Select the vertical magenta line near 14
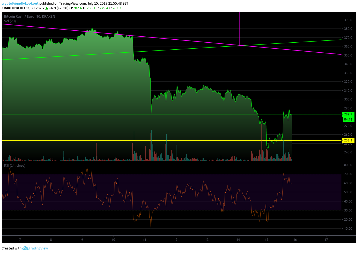Viewport: 358px width, 253px height. (239, 29)
